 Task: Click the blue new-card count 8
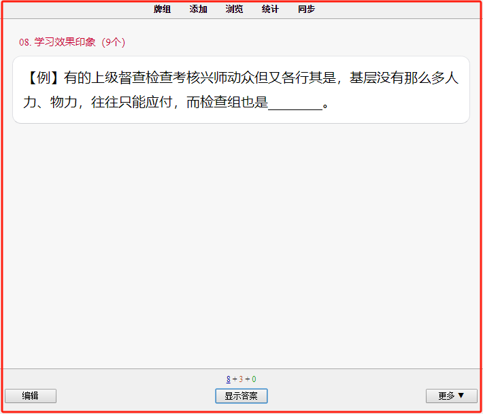[x=229, y=379]
